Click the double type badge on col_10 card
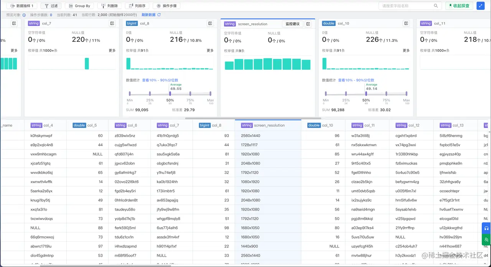This screenshot has width=491, height=267. click(329, 23)
